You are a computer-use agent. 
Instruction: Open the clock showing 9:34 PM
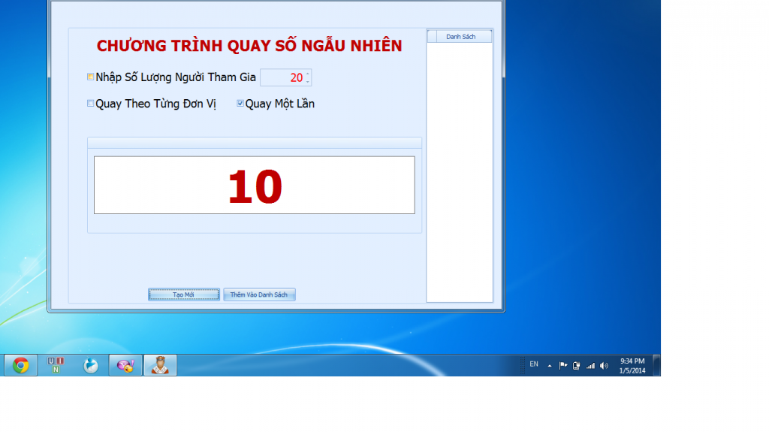pos(632,366)
